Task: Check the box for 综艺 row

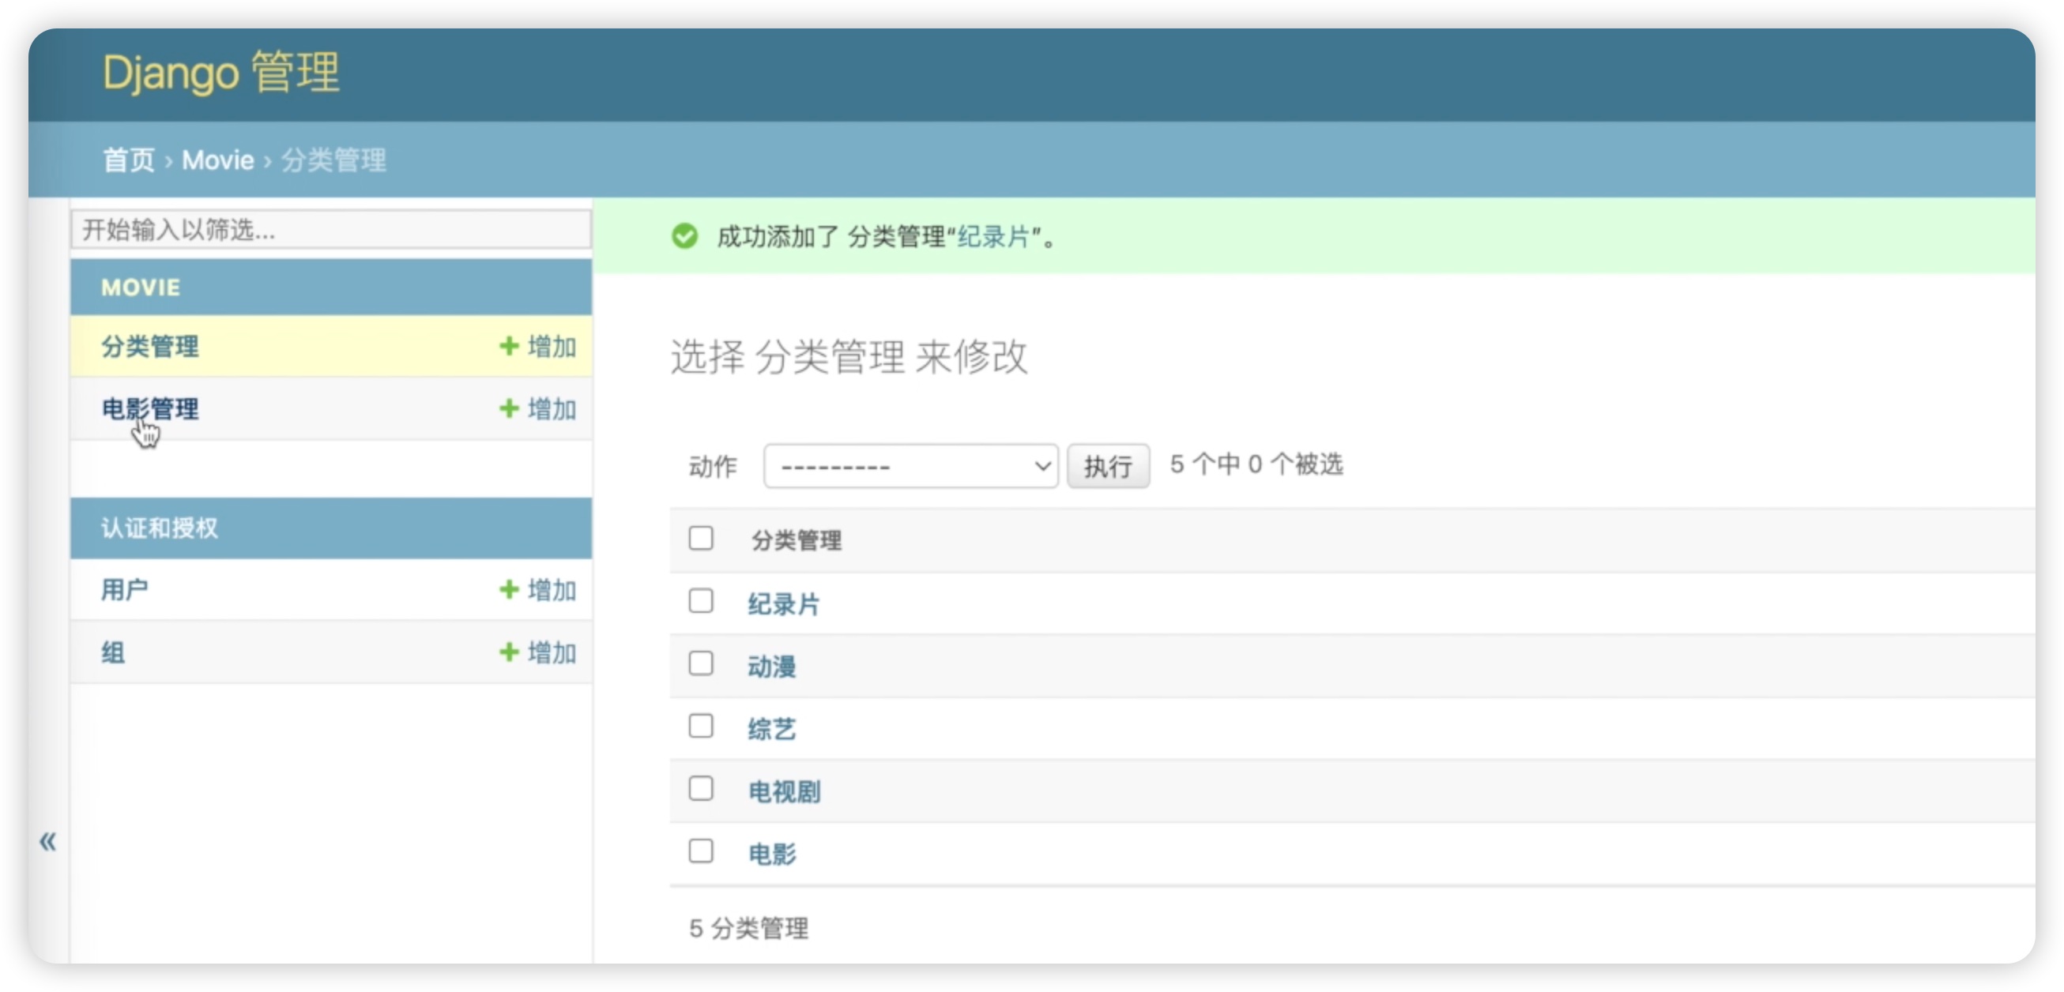Action: 701,725
